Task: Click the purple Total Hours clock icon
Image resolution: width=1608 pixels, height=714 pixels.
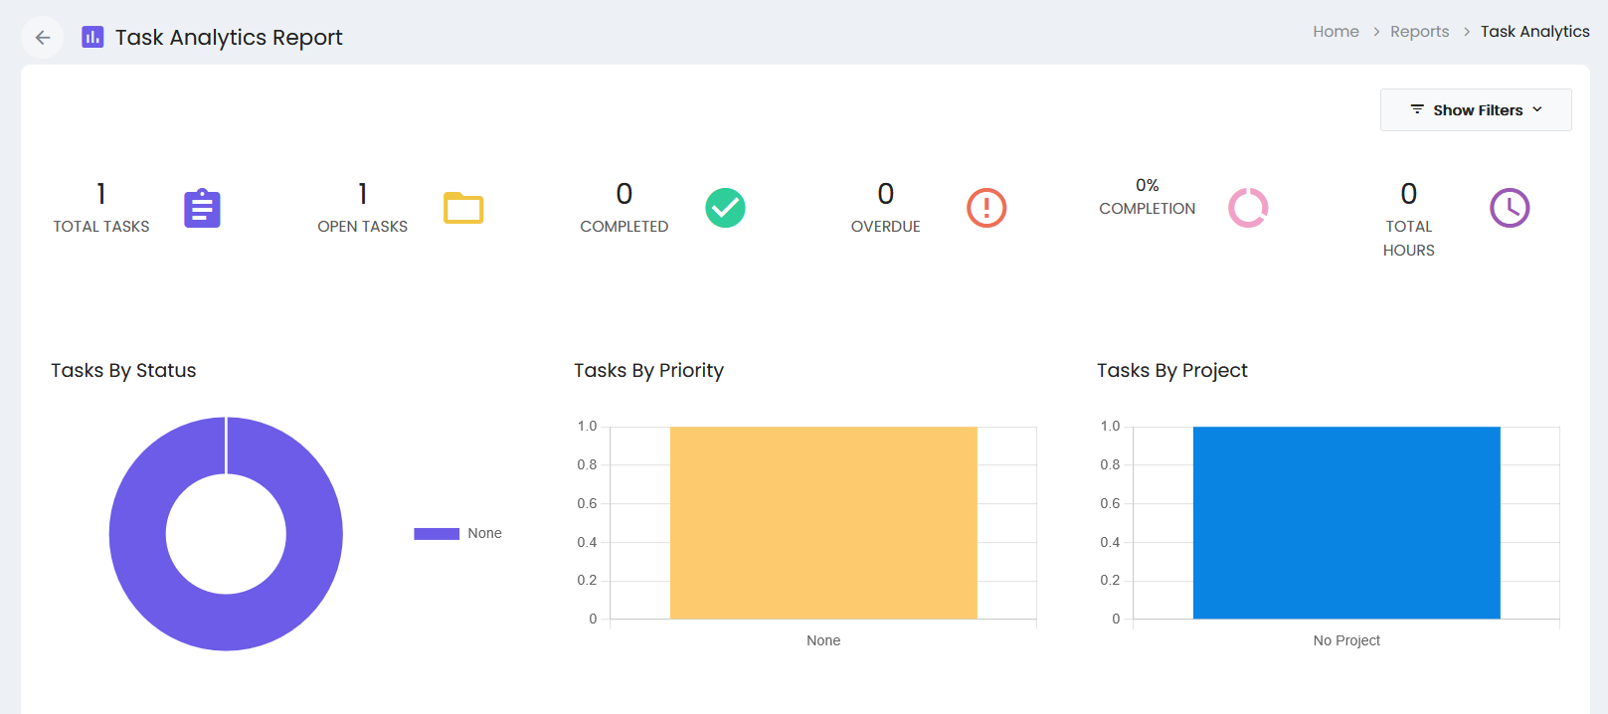Action: pyautogui.click(x=1510, y=208)
